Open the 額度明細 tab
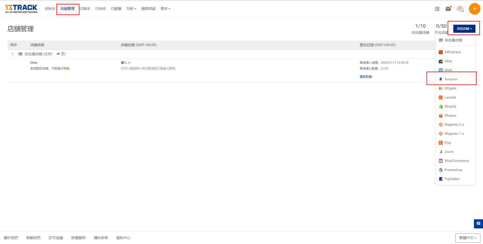Screen dimensions: 483x244 tap(148, 9)
